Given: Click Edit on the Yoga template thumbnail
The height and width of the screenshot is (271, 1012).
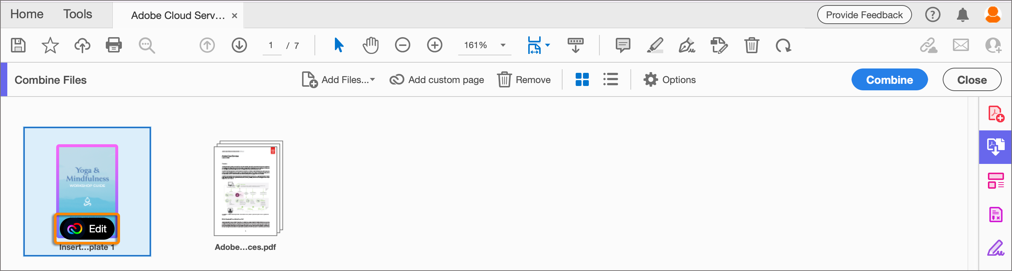Looking at the screenshot, I should click(87, 229).
